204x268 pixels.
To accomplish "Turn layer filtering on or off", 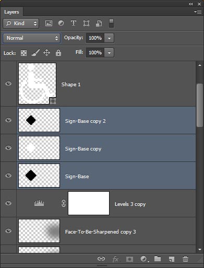I will pos(111,24).
